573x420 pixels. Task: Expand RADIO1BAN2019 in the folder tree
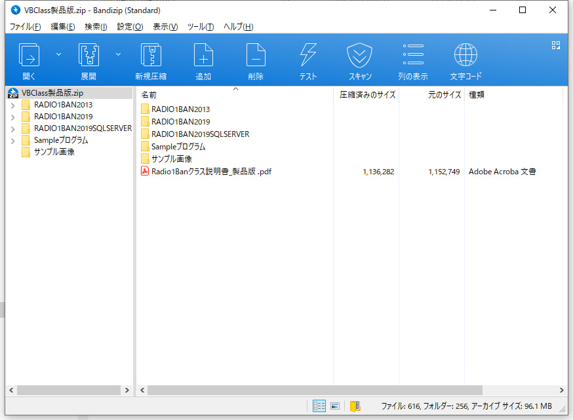[13, 117]
